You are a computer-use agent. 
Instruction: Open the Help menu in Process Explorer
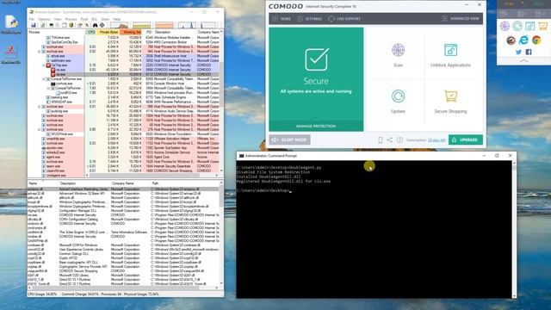pos(117,19)
